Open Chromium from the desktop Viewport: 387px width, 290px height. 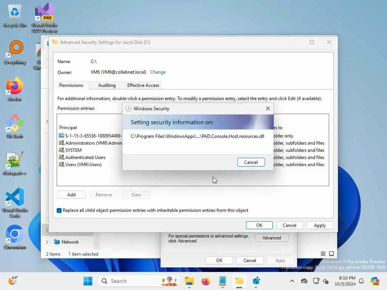pos(15,237)
